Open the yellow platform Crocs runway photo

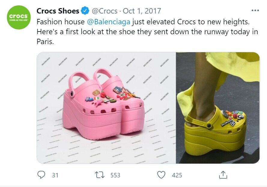[218, 108]
